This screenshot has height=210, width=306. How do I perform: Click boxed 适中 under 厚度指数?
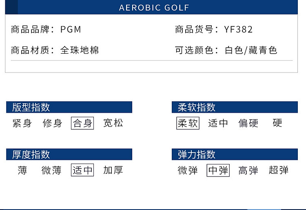tap(82, 170)
